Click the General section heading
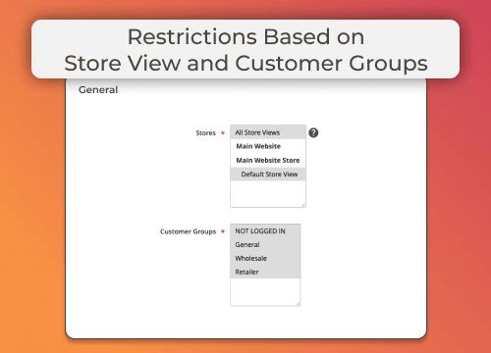 coord(98,90)
